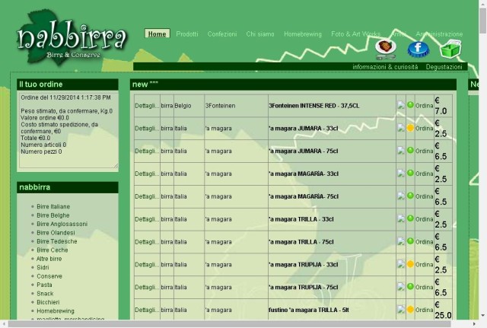Open Dettagli for 3Fonteinen INTENSE RED
The image size is (487, 328).
(147, 106)
